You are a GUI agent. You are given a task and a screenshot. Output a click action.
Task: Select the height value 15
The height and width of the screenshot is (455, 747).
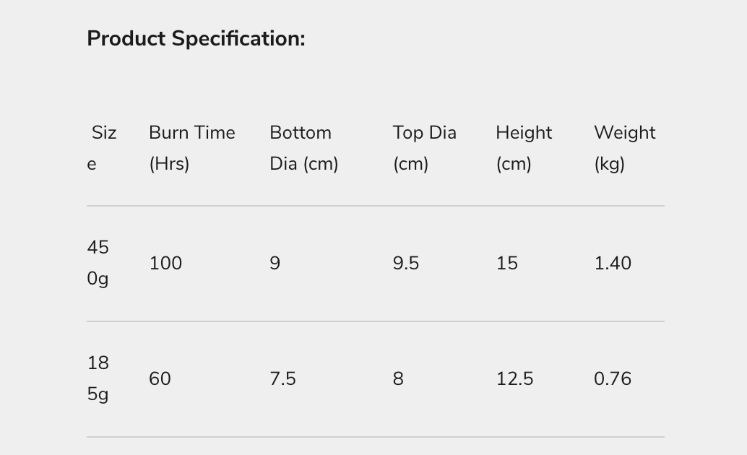coord(506,264)
